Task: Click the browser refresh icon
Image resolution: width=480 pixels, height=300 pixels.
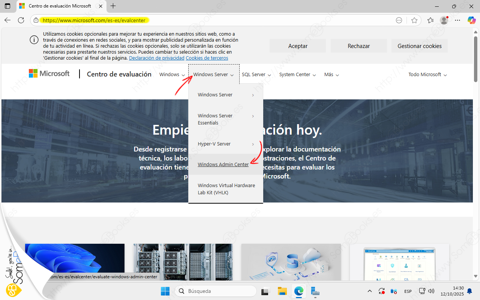Action: click(21, 20)
